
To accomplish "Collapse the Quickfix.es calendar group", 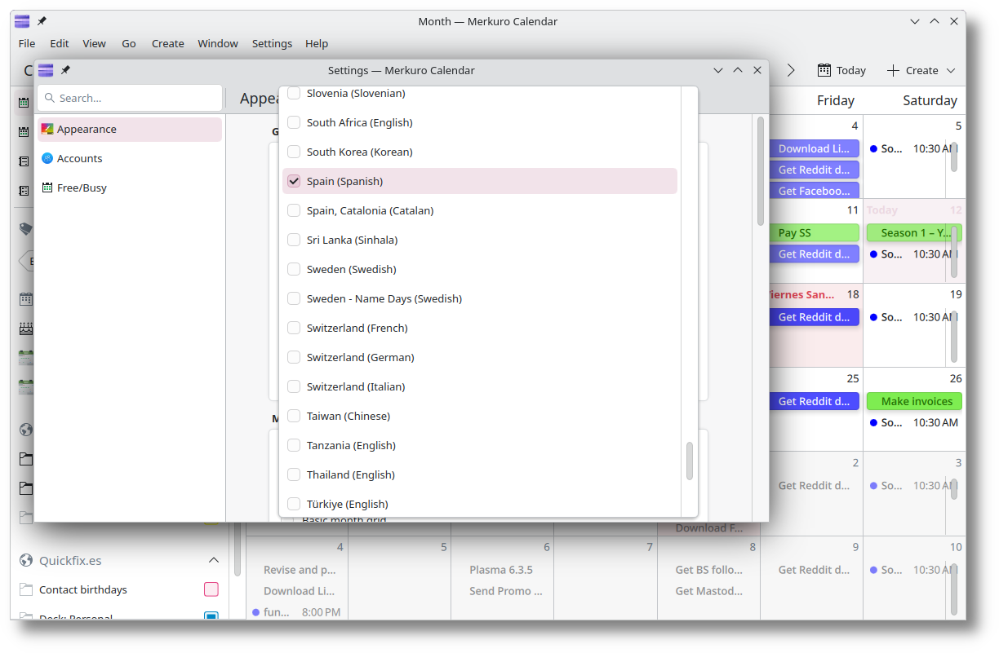I will (214, 561).
